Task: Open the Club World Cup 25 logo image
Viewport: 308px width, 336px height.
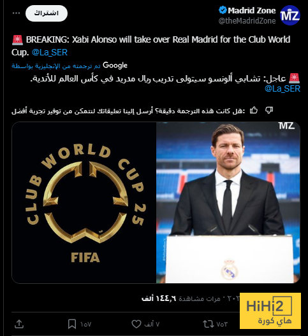Action: (x=84, y=202)
